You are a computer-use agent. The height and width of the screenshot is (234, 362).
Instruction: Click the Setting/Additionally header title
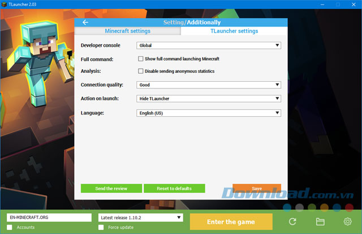(x=192, y=23)
